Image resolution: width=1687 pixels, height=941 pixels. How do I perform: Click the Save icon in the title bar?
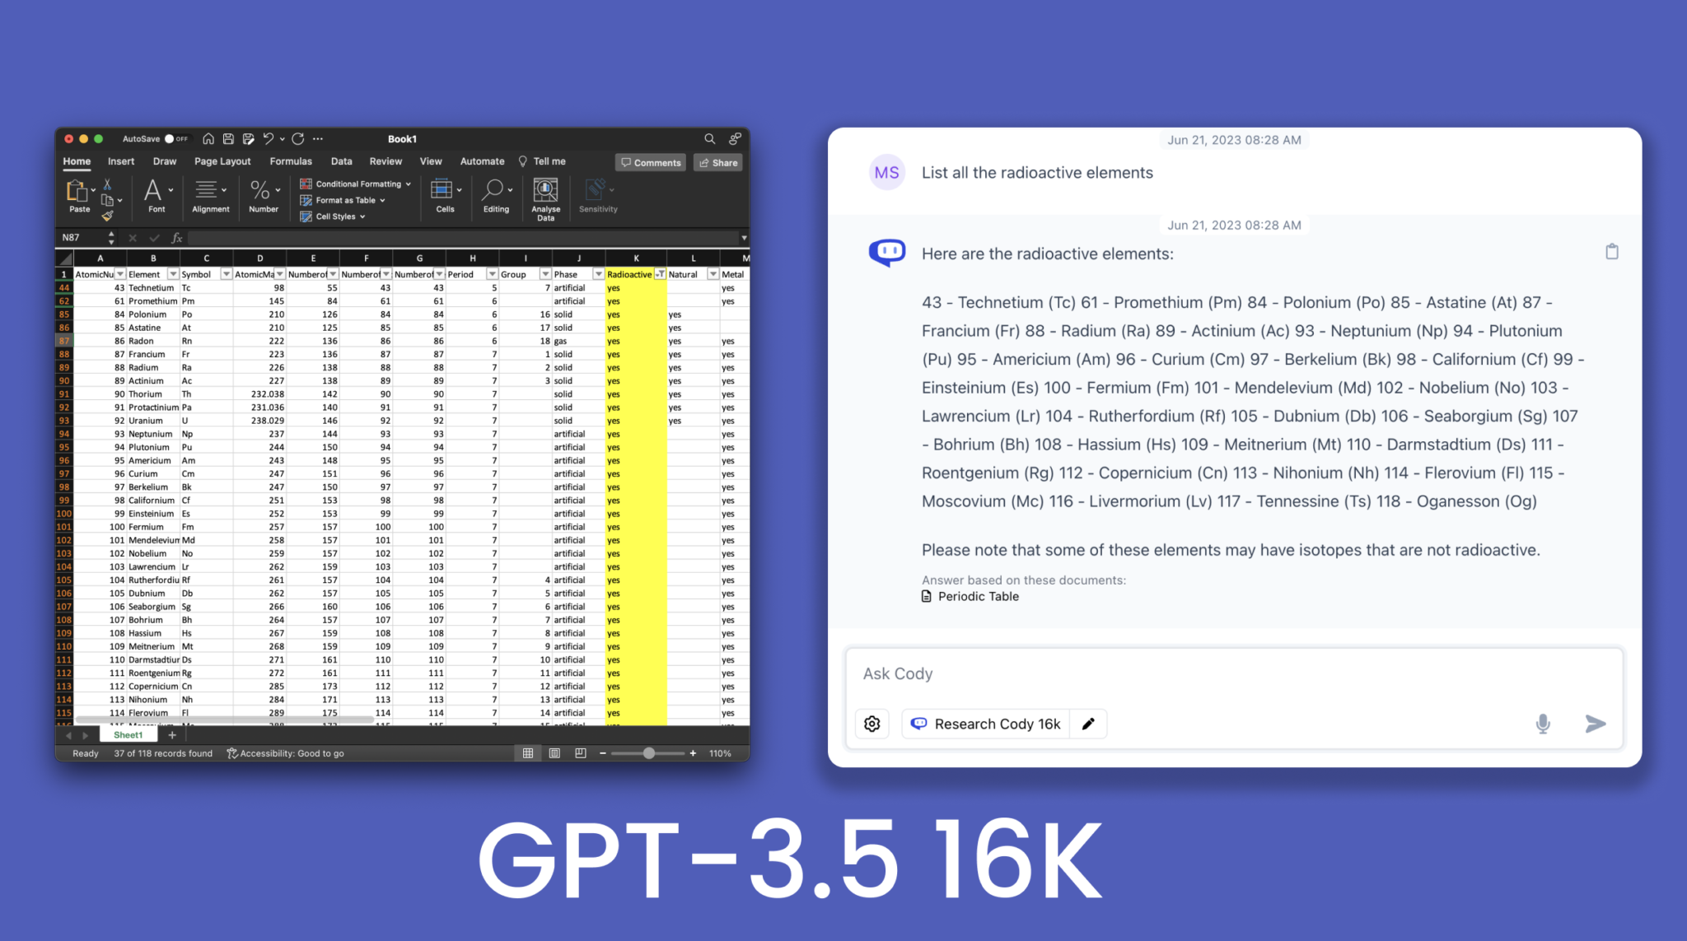tap(230, 138)
